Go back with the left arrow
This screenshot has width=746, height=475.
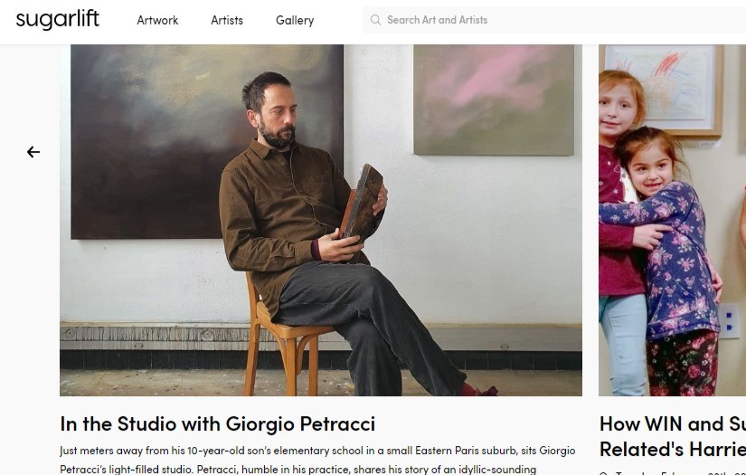(33, 152)
